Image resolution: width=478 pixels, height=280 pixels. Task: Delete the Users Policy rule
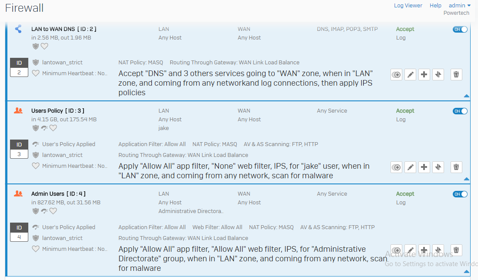pos(456,167)
